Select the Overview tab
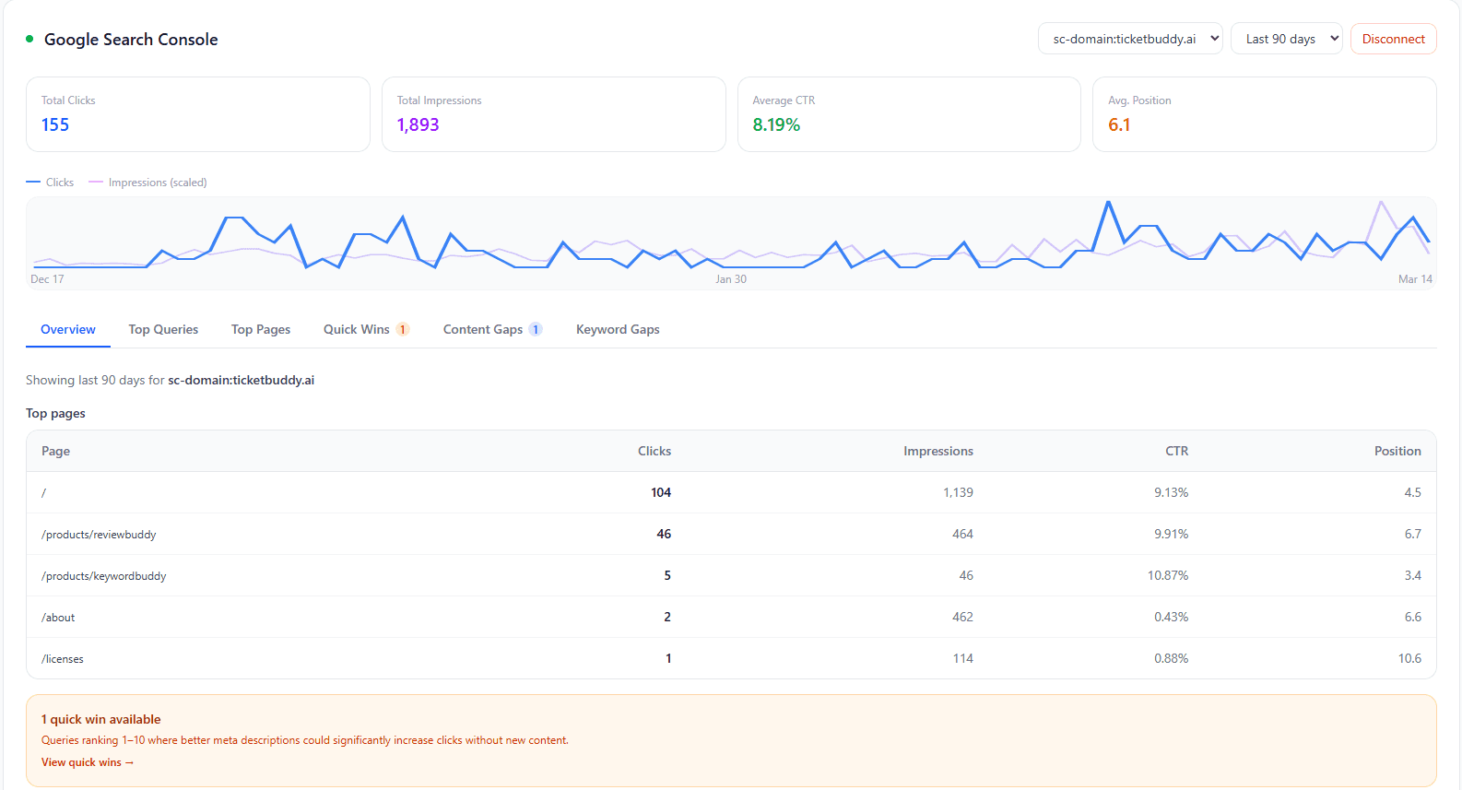 point(68,330)
